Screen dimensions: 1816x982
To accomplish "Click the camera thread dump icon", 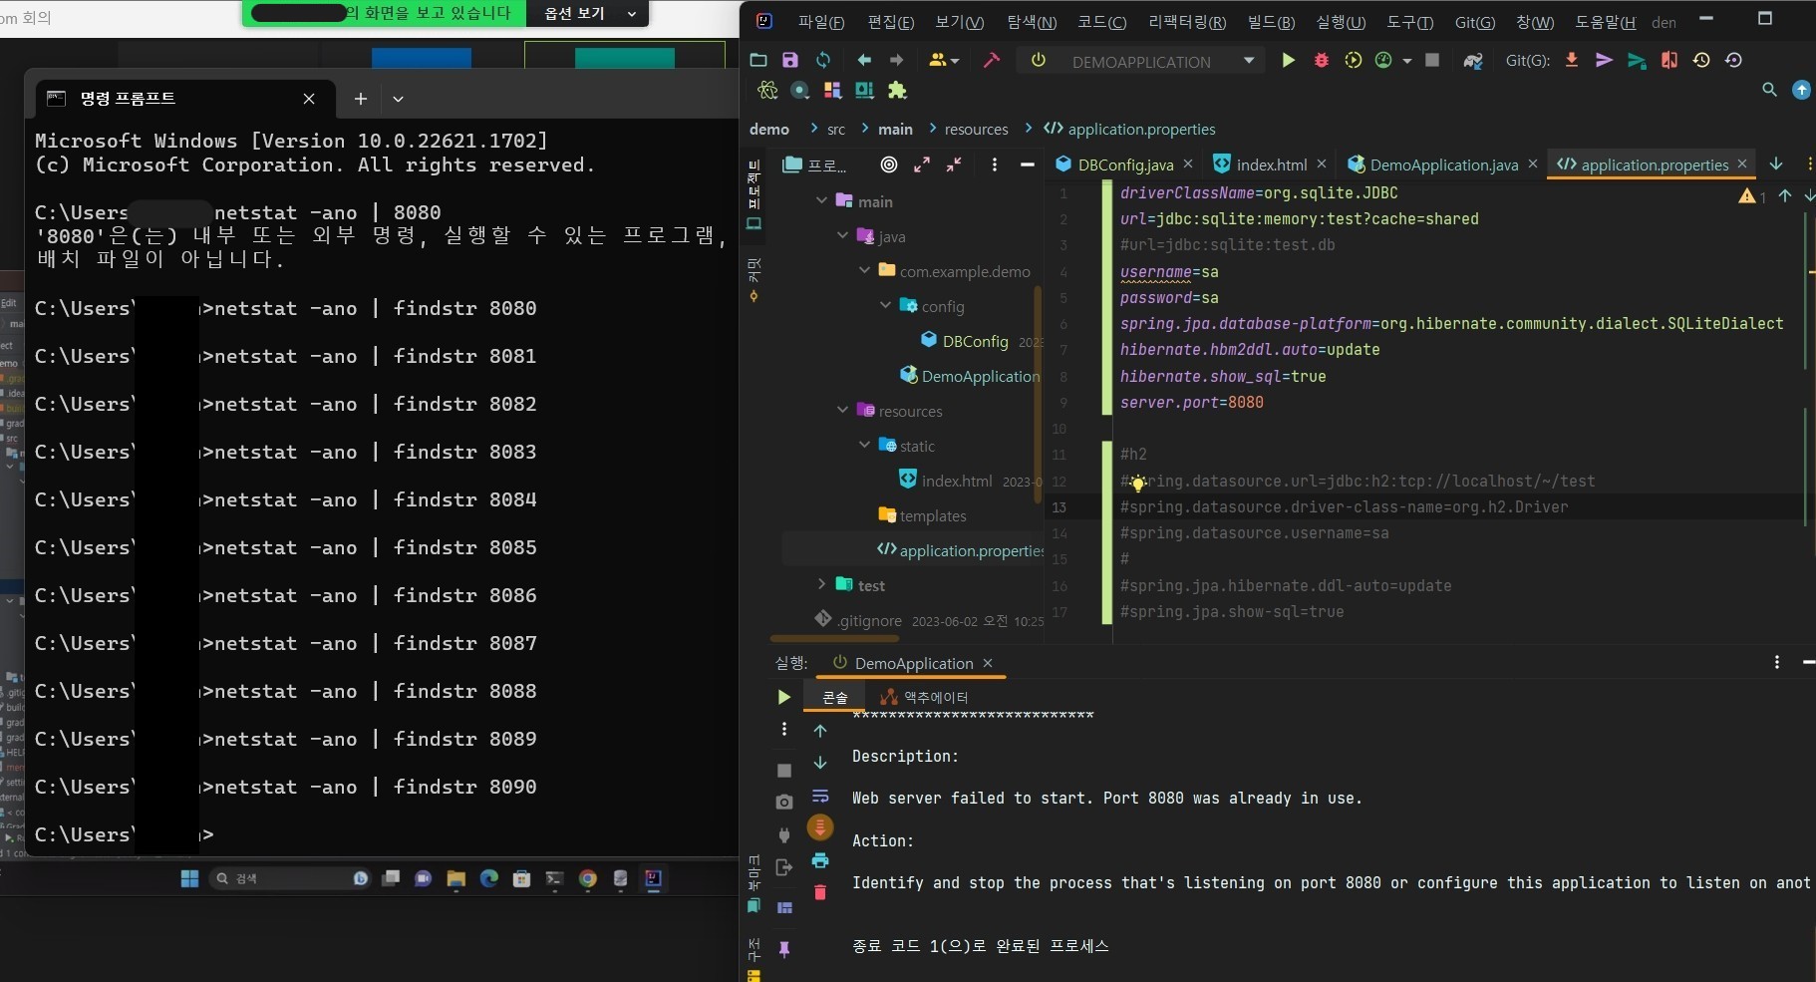I will (x=783, y=802).
